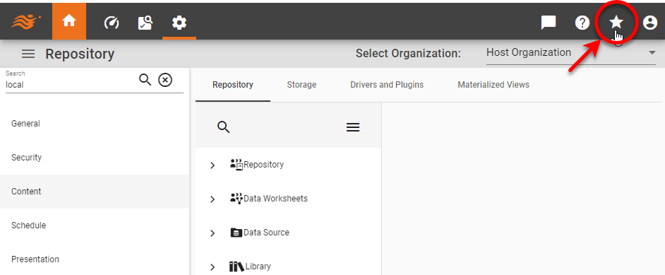Click the InetSoft logo in header

tap(26, 21)
